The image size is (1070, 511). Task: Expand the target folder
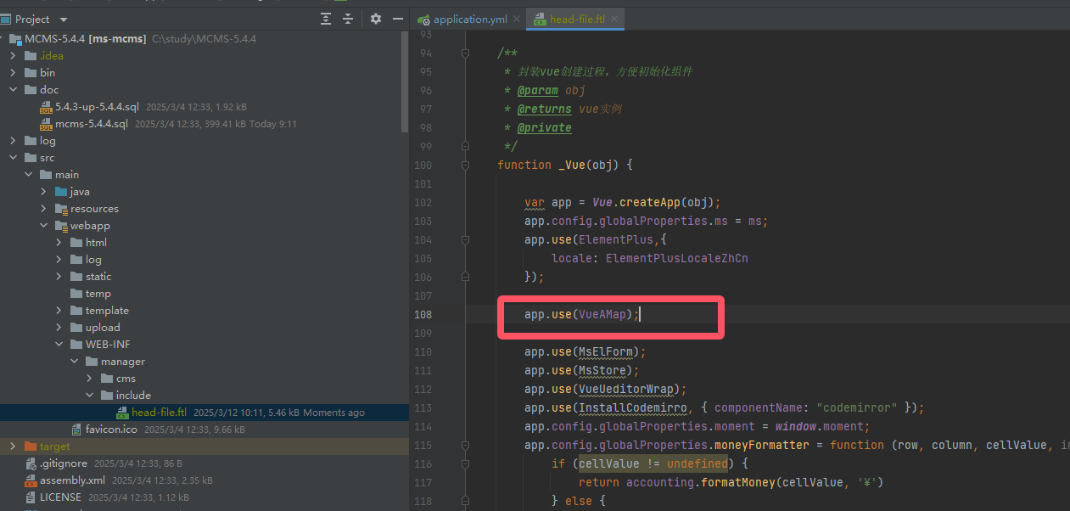click(14, 446)
